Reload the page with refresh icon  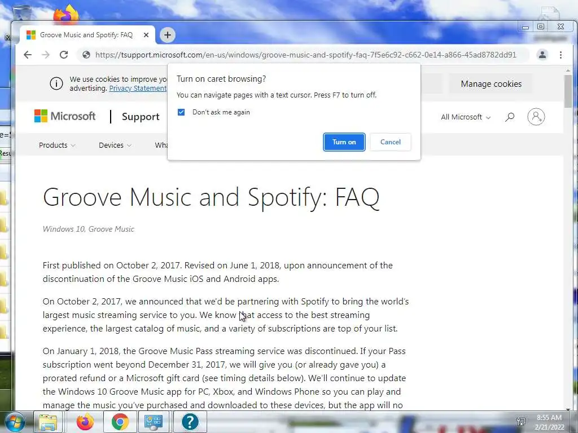[64, 55]
